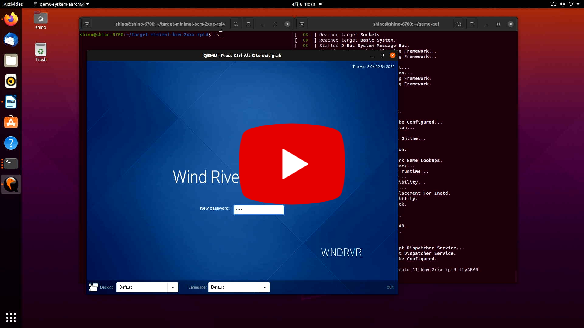The width and height of the screenshot is (584, 328).
Task: Open the network status indicator in top bar
Action: [x=554, y=4]
